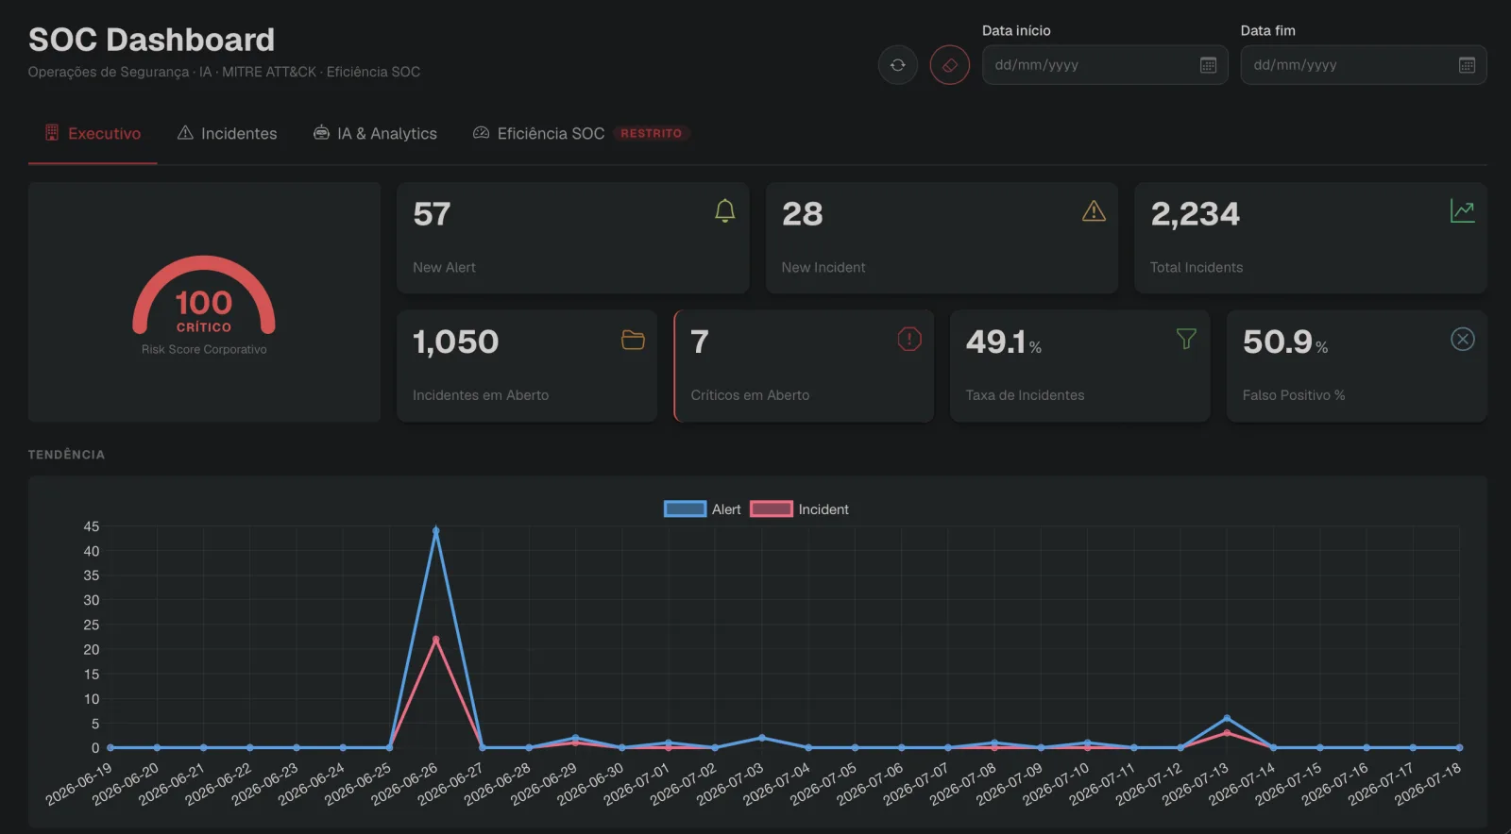This screenshot has height=834, width=1511.
Task: Click the Falso Positivo % label text
Action: pos(1294,395)
